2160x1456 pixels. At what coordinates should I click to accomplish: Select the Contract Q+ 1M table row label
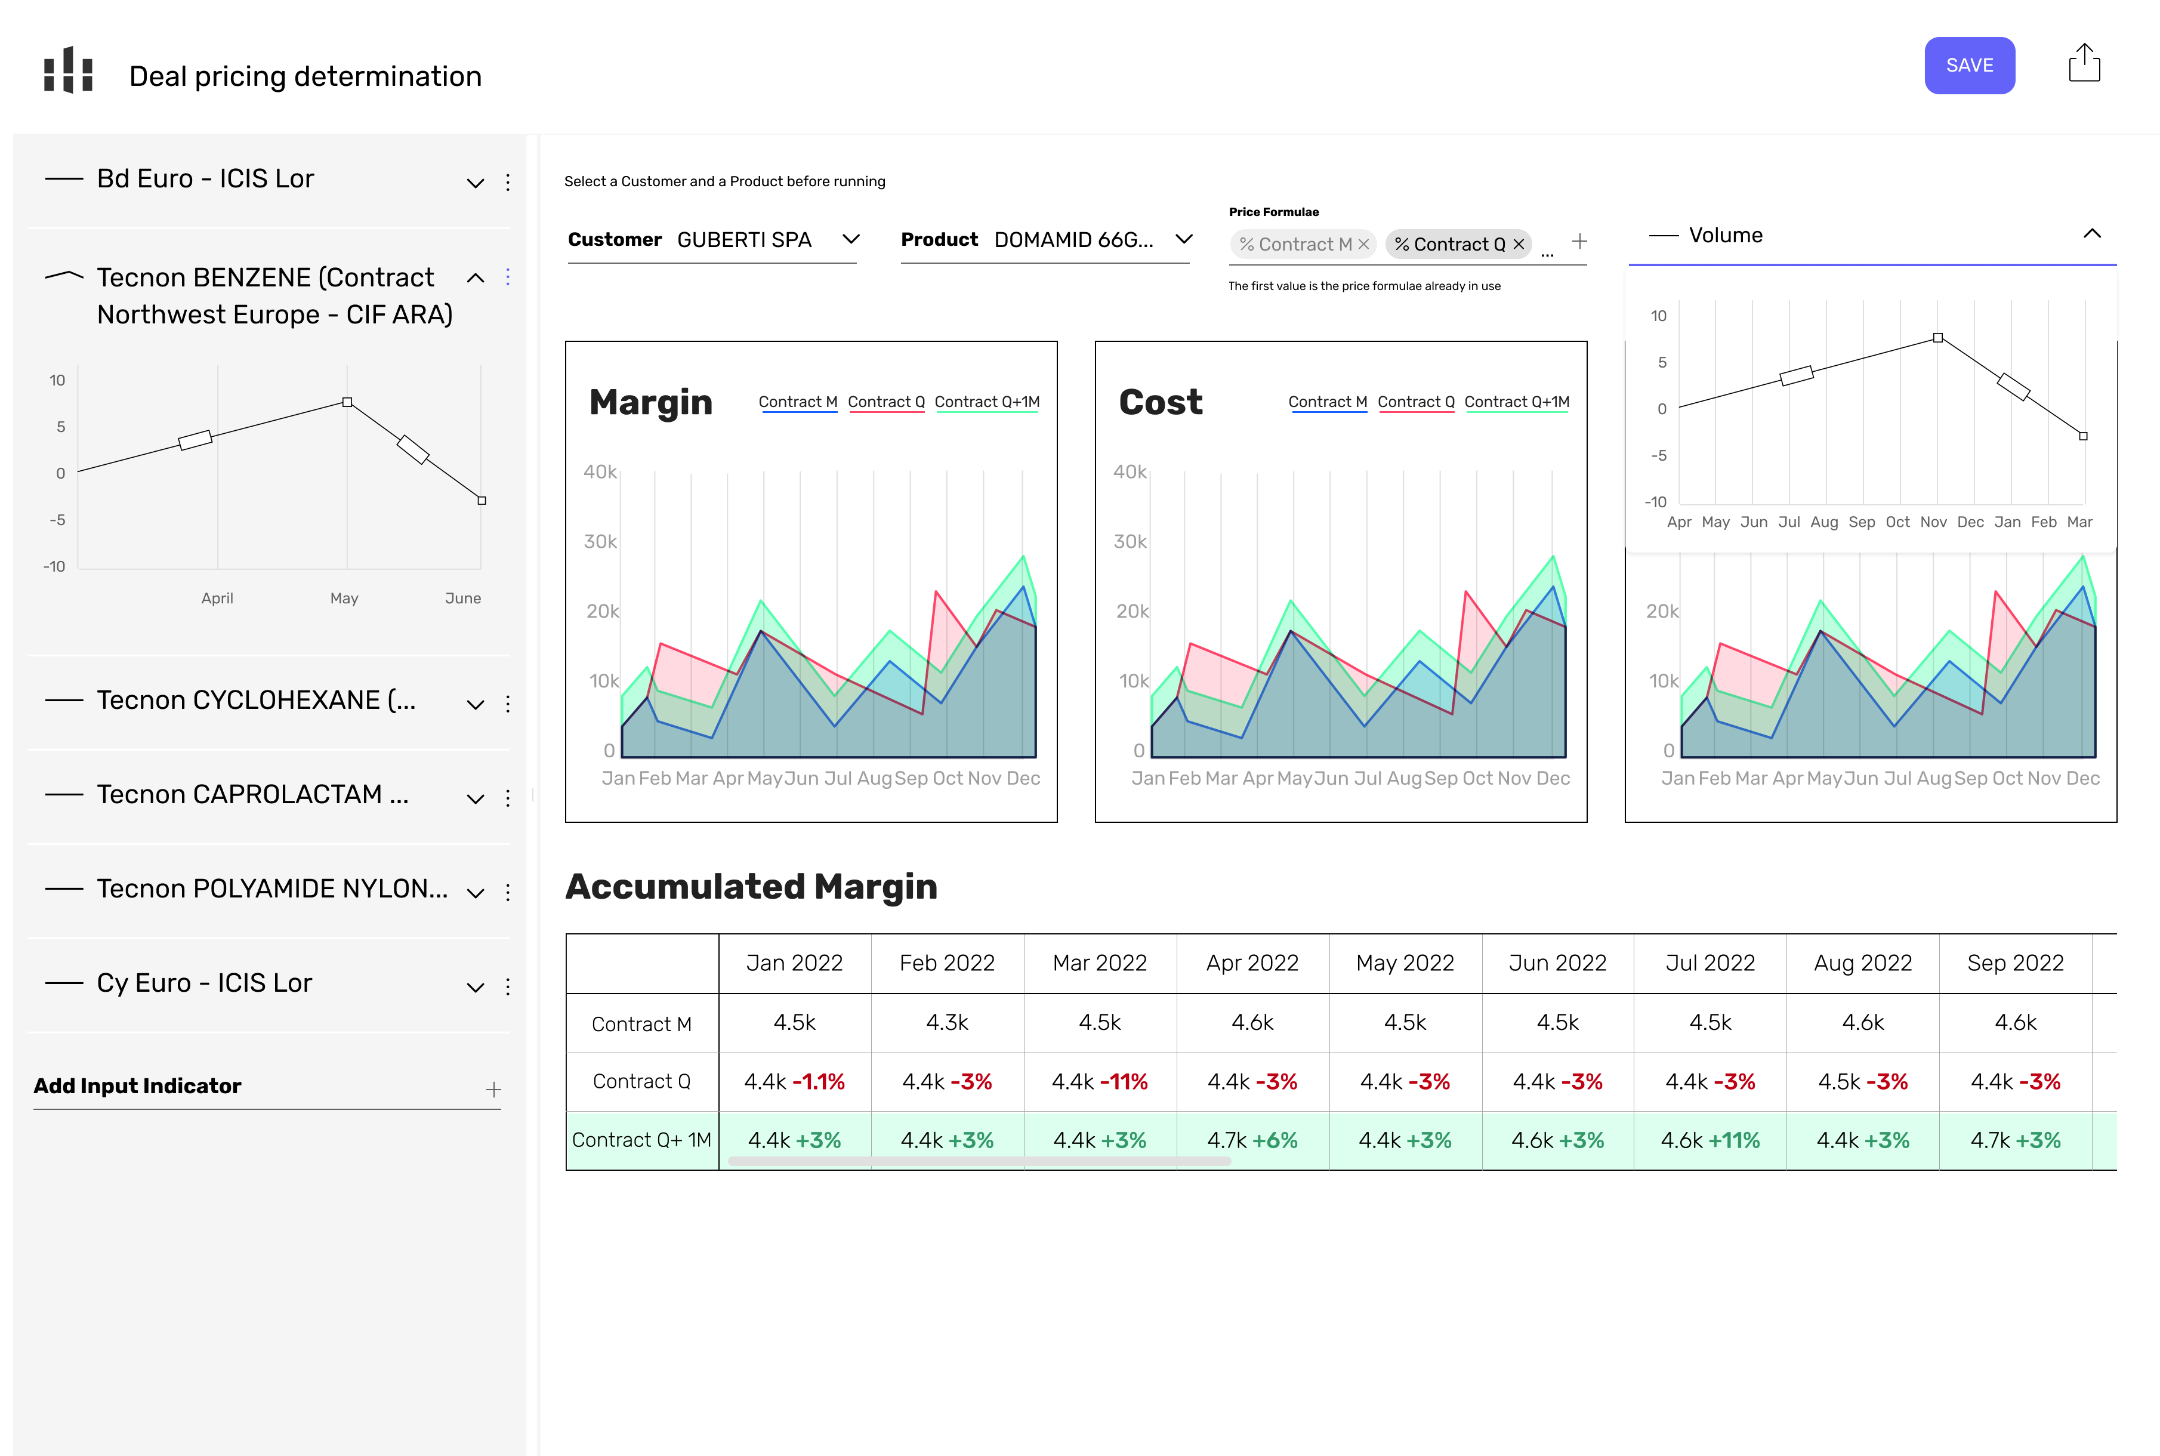[x=641, y=1139]
